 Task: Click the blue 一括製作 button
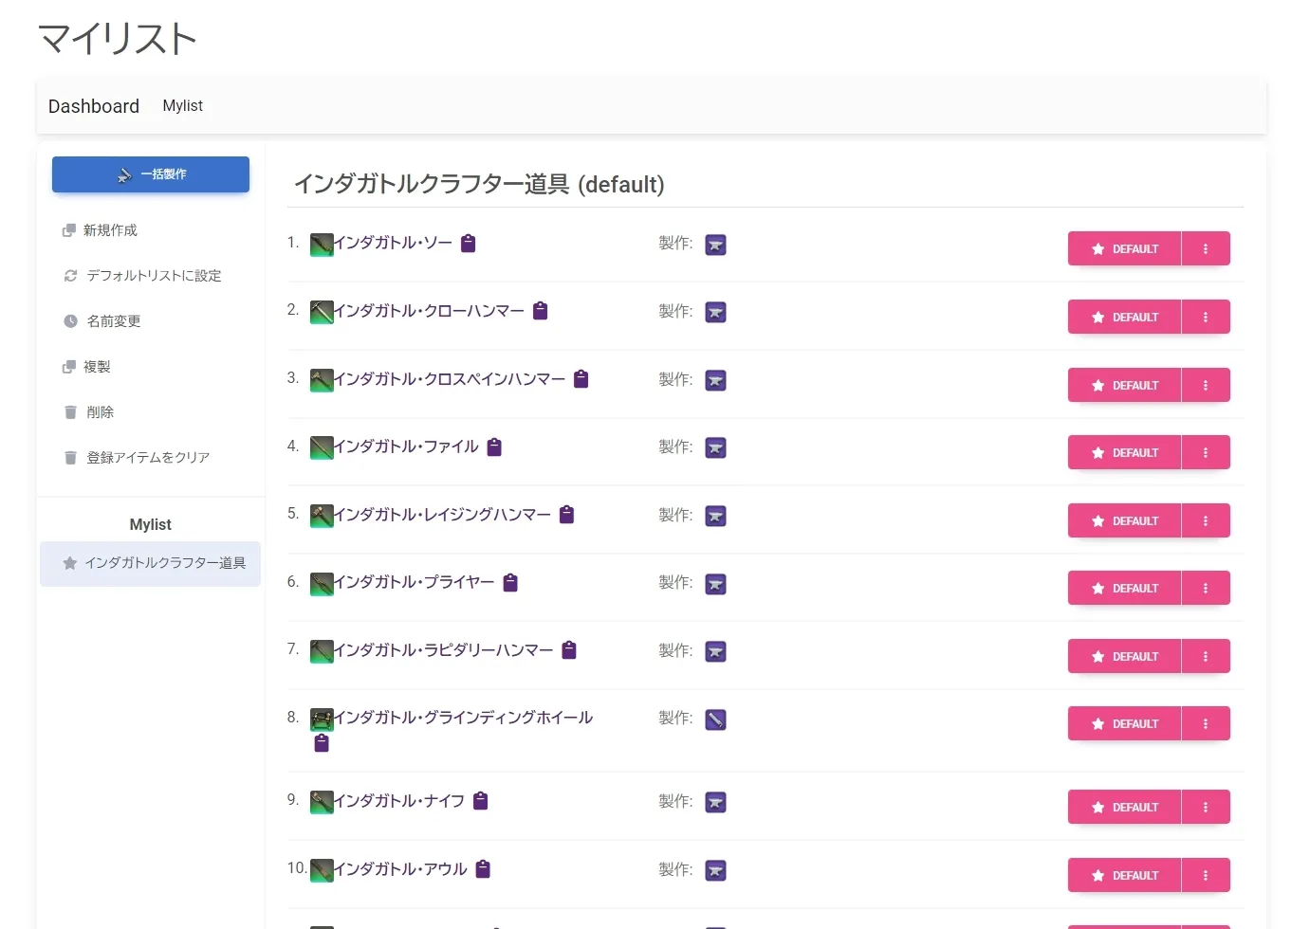click(x=151, y=174)
